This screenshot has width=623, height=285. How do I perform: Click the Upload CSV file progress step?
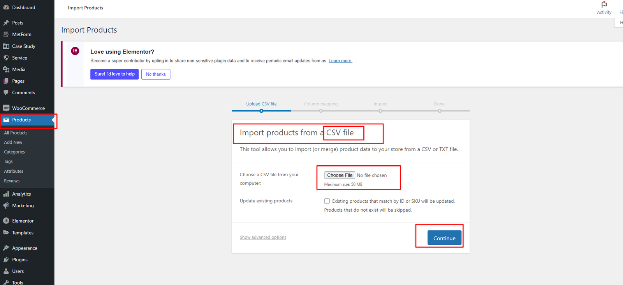pyautogui.click(x=261, y=104)
